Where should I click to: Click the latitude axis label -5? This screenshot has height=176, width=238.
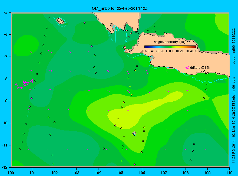5,12
